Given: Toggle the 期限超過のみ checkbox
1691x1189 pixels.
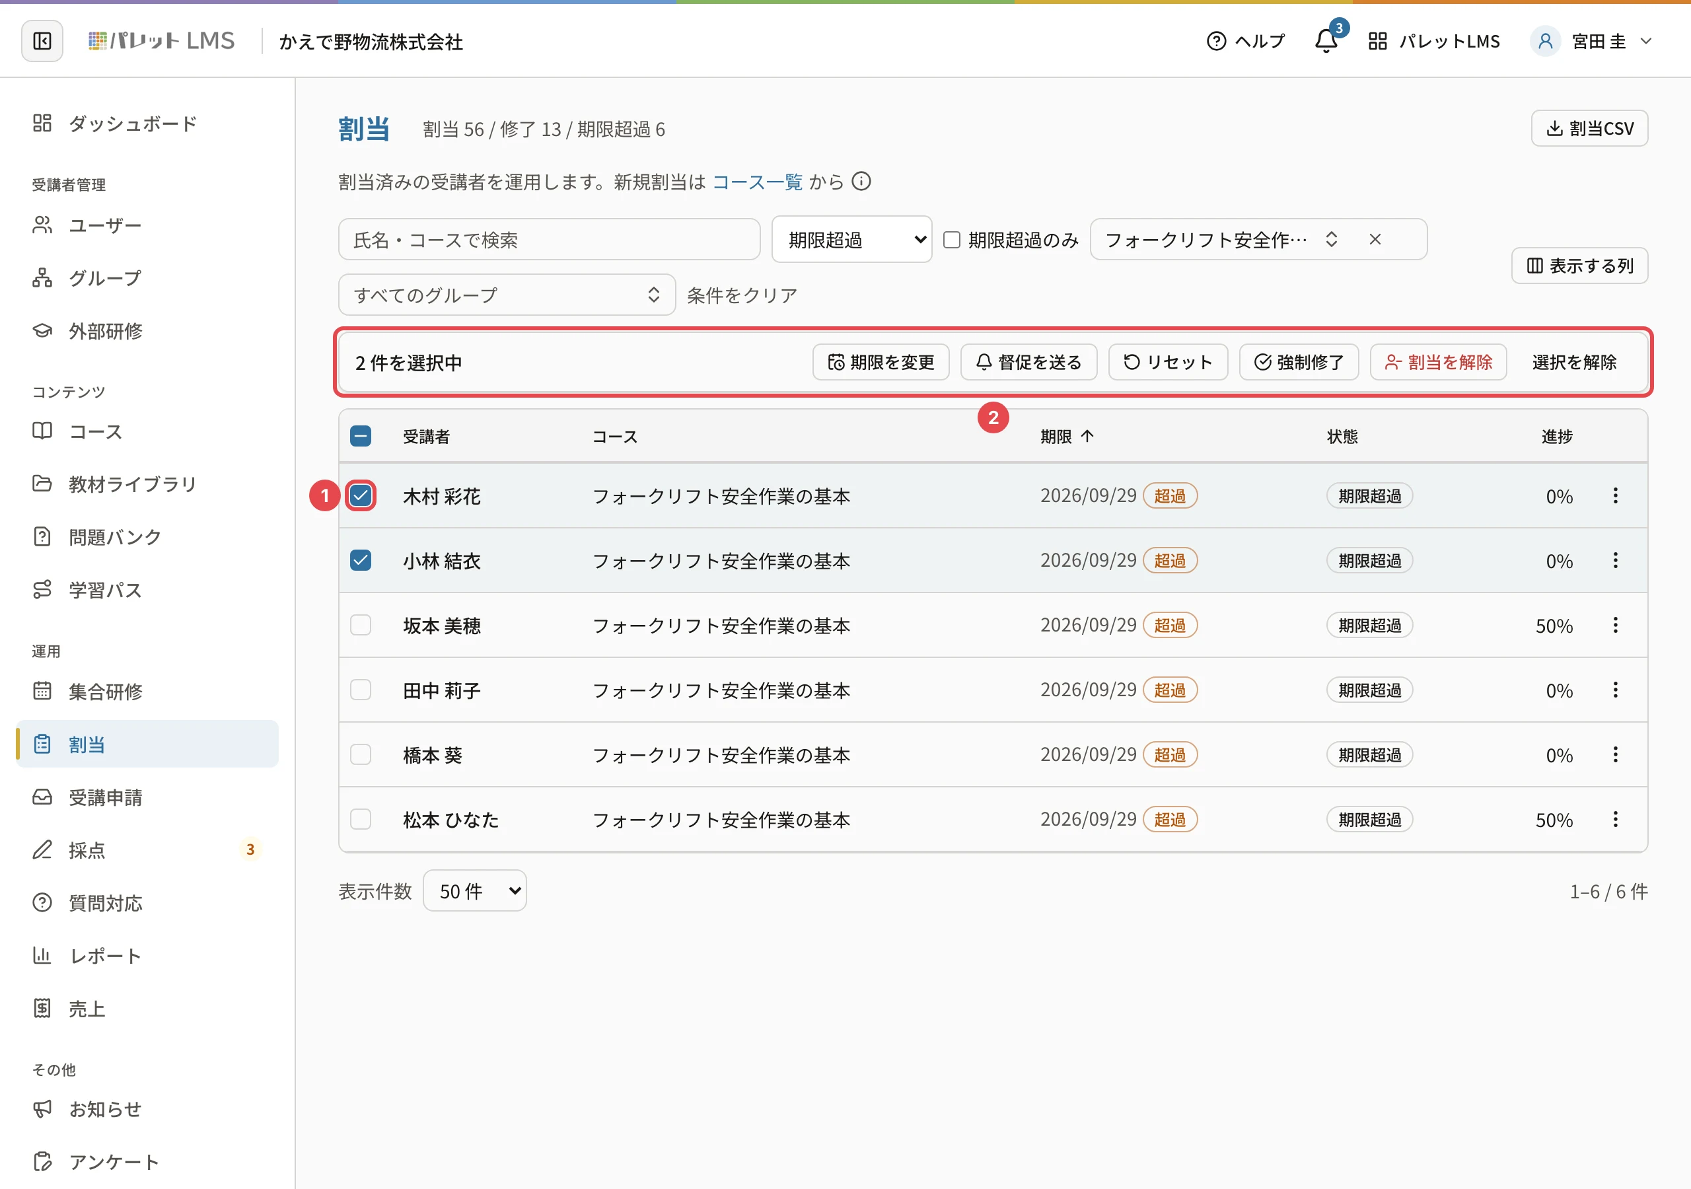Looking at the screenshot, I should point(952,240).
